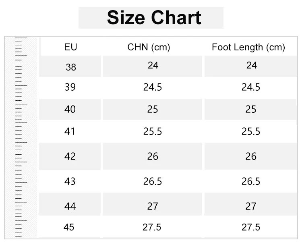Click the 24 value in CHN column

pyautogui.click(x=153, y=65)
